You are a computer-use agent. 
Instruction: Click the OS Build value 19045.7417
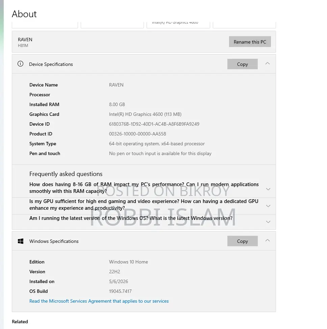pyautogui.click(x=120, y=291)
